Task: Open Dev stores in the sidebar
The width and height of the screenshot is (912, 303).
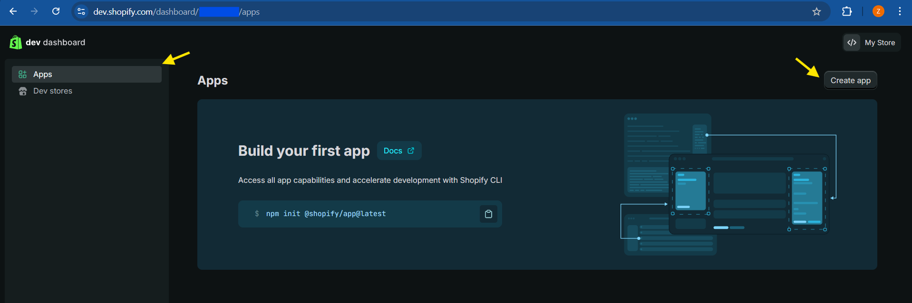Action: 53,91
